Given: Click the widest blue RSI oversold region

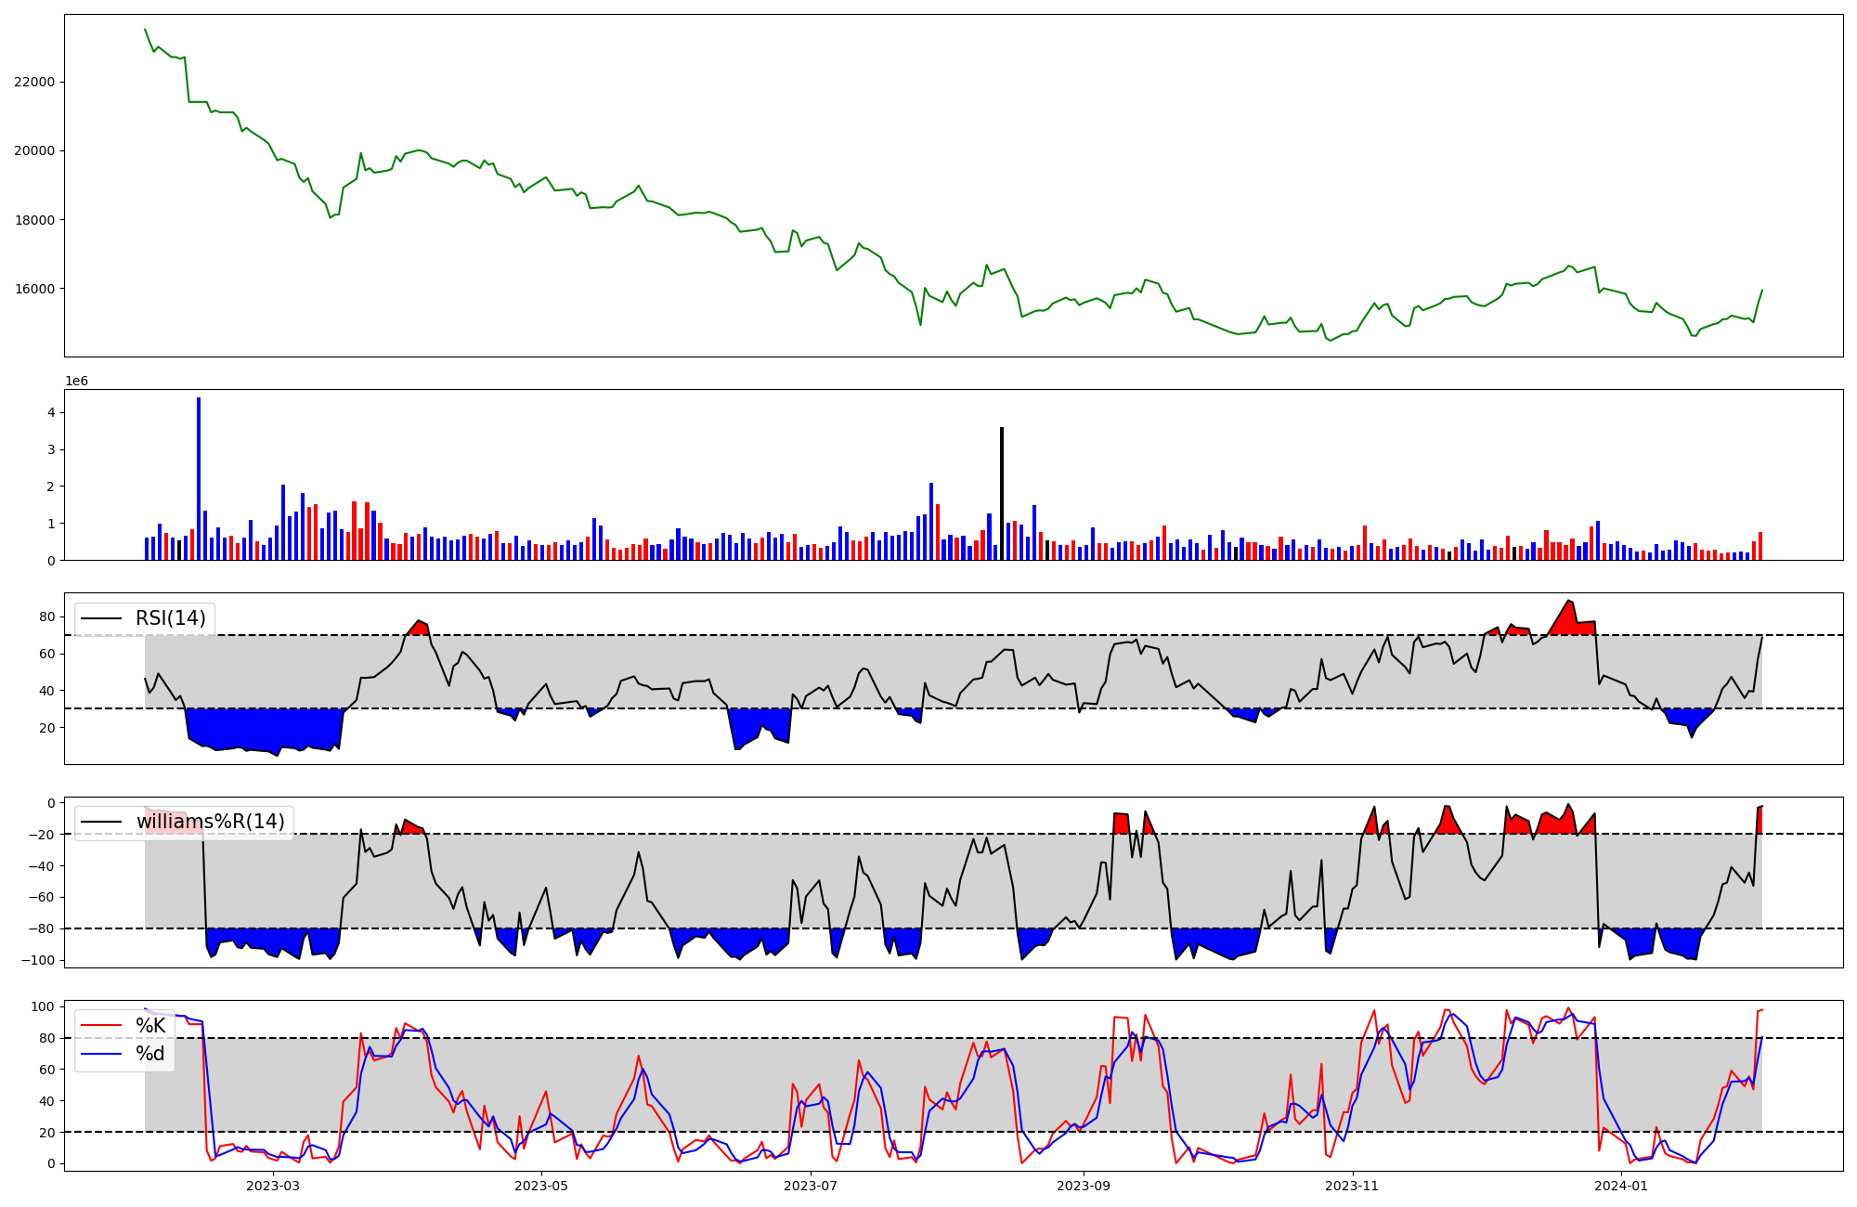Looking at the screenshot, I should (265, 729).
